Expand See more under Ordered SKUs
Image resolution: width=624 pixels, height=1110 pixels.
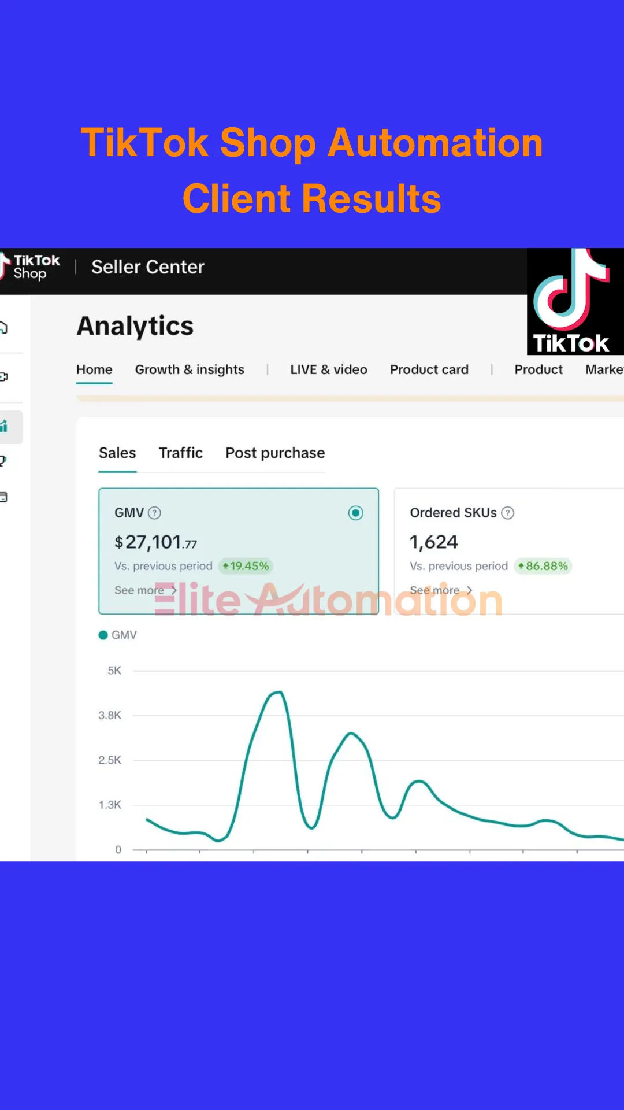pyautogui.click(x=441, y=590)
